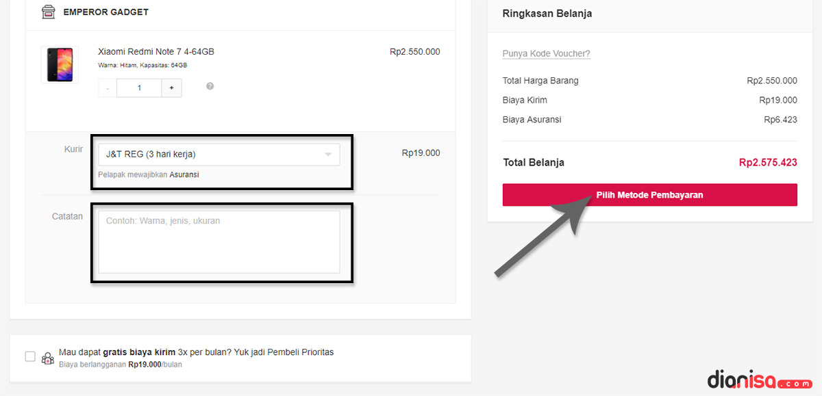
Task: Click the Pembeli Prioritas group icon
Action: (x=48, y=358)
